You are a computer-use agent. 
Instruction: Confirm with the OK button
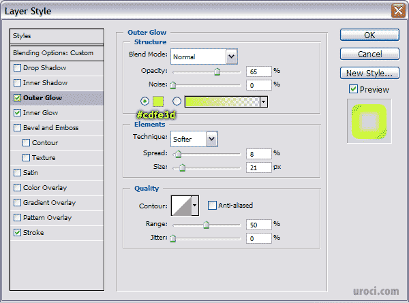[369, 35]
